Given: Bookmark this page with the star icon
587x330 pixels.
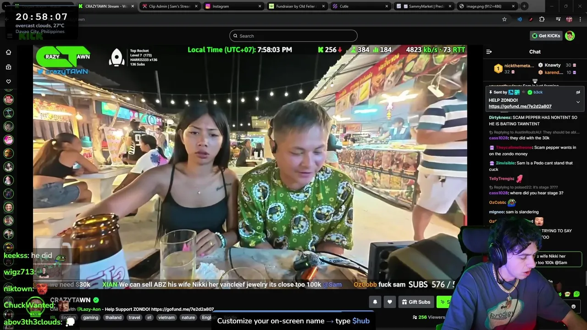Looking at the screenshot, I should pyautogui.click(x=504, y=19).
